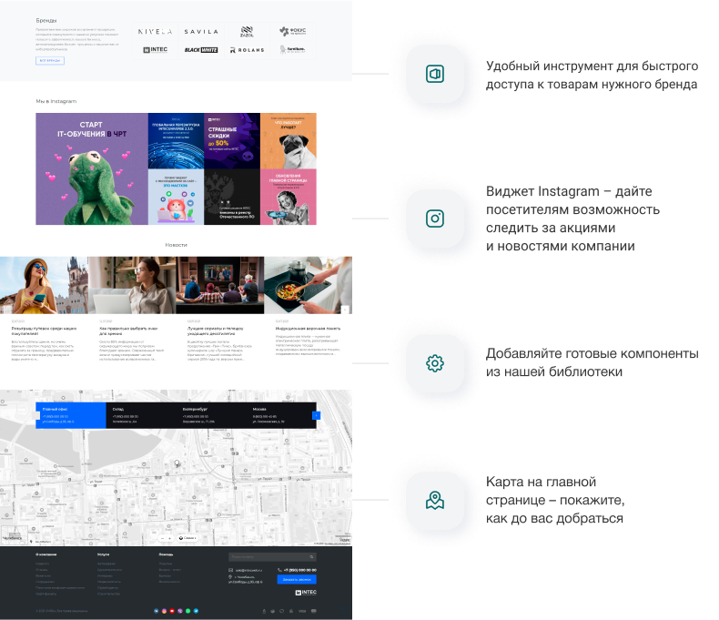Click the Instagram widget icon tile

click(x=434, y=219)
